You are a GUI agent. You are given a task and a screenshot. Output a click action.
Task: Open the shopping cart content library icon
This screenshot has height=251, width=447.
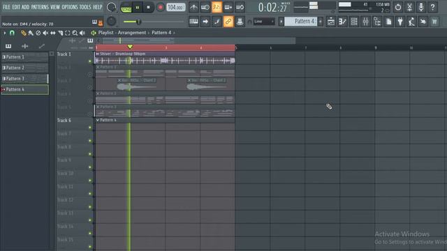[x=434, y=22]
